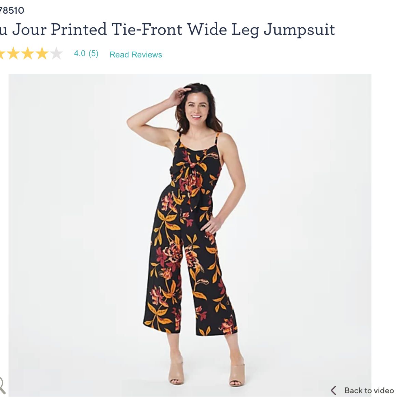Click the 4.0 rating score

(x=80, y=53)
